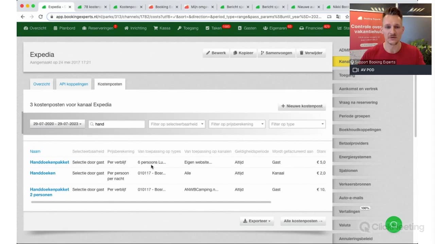Open Valuta in sidebar

(345, 225)
